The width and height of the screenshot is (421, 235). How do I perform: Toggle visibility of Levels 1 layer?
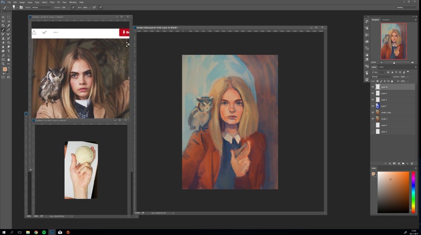tap(373, 119)
